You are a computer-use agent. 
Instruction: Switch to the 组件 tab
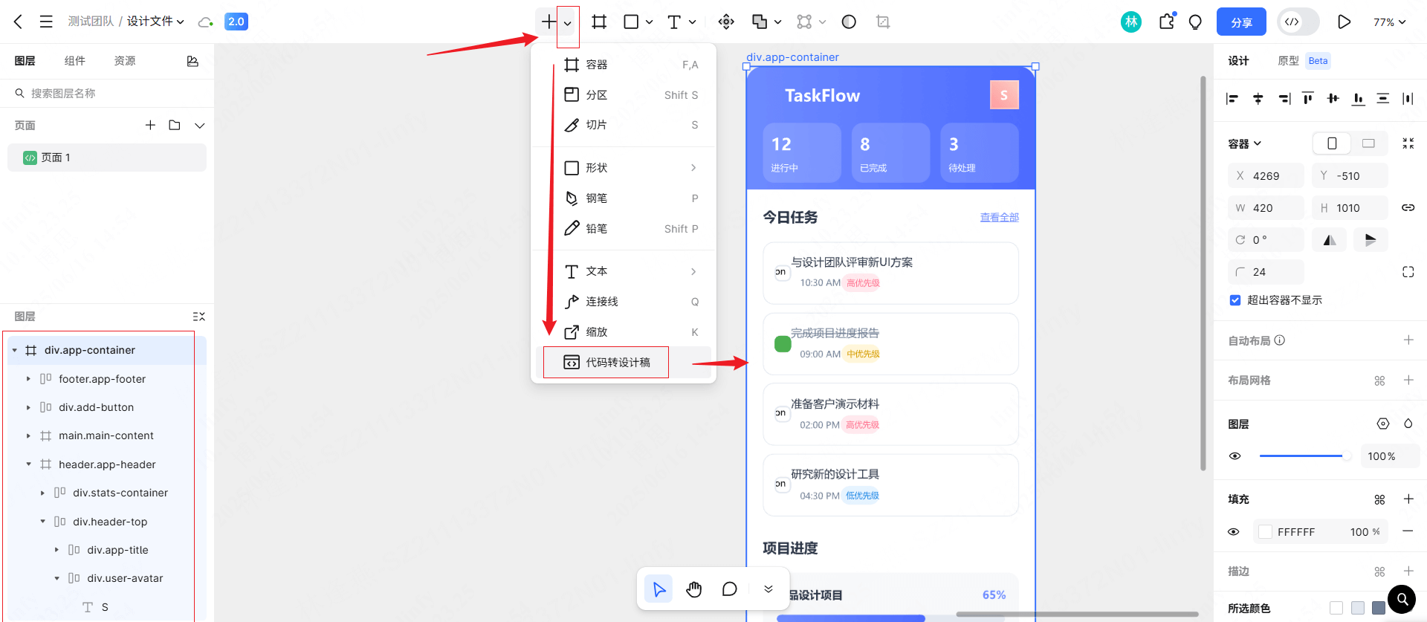coord(74,61)
